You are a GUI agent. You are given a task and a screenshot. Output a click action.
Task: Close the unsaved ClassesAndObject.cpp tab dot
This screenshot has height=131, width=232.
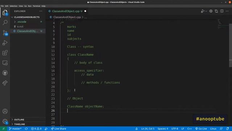85,11
